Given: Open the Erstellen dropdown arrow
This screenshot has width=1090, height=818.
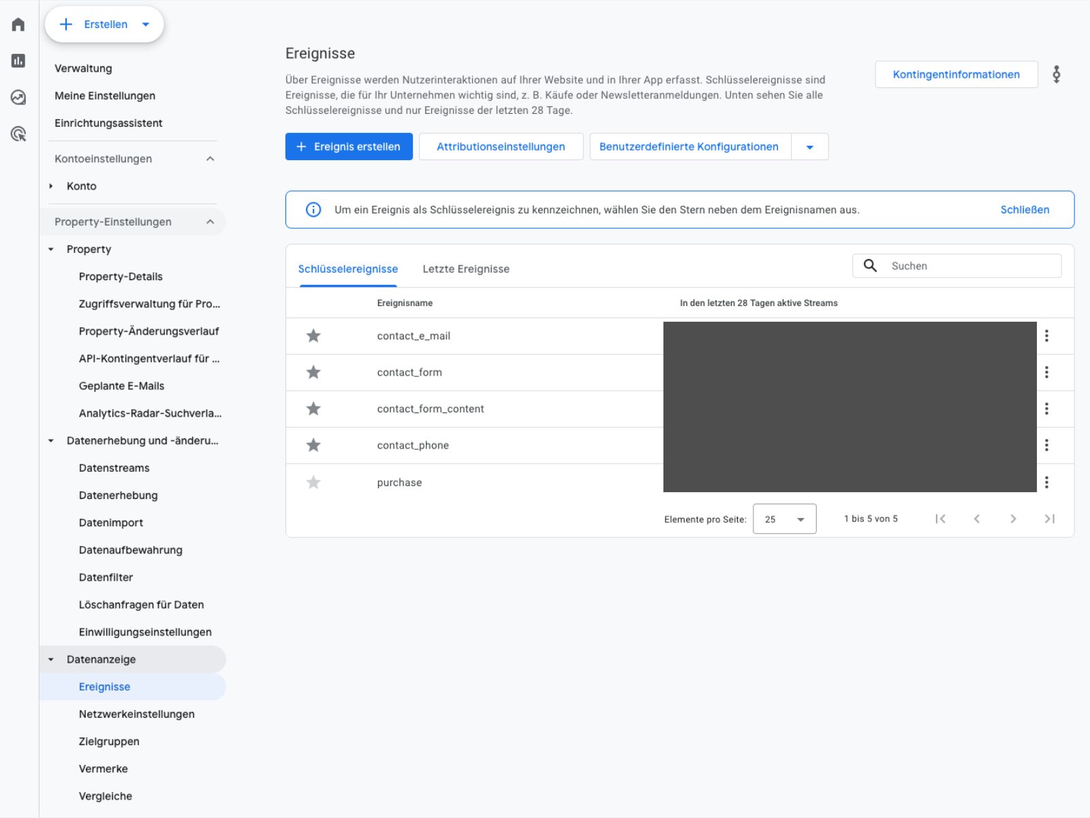Looking at the screenshot, I should 145,25.
